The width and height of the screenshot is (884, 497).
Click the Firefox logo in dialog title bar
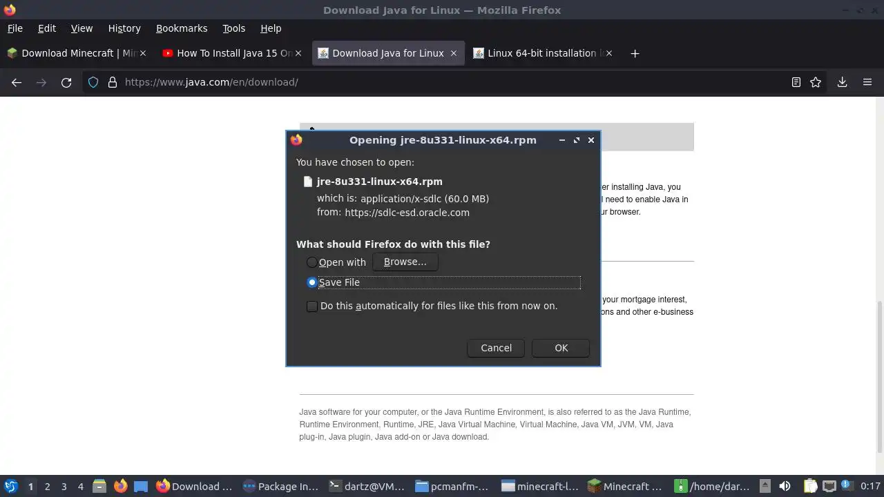[x=296, y=140]
